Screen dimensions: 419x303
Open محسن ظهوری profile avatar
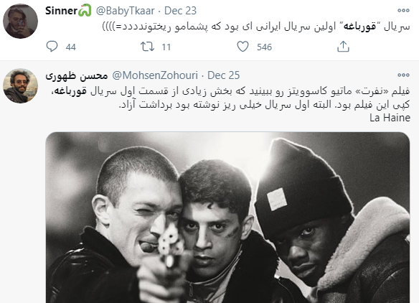click(x=20, y=85)
